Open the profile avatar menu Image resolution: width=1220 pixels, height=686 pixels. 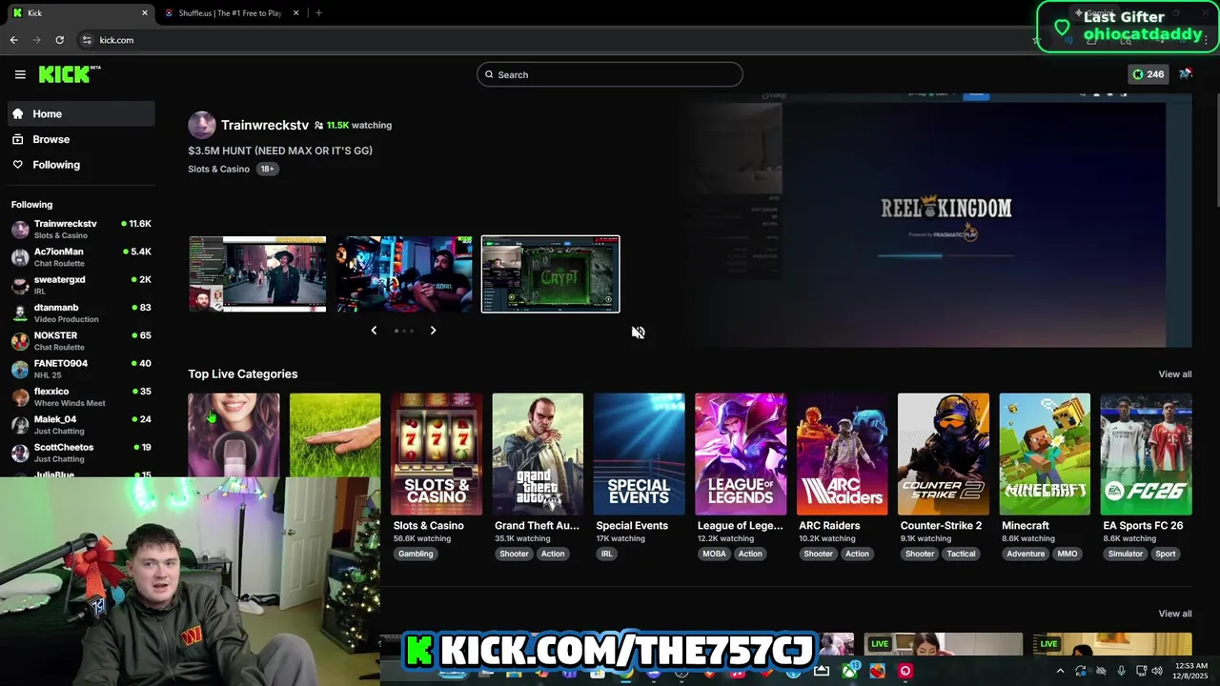1186,74
